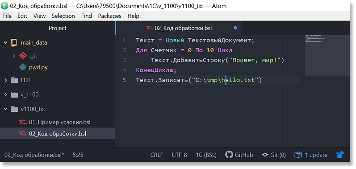Screen dimensions: 356x169
Task: Click the Atom app icon in the title bar
Action: [5, 6]
